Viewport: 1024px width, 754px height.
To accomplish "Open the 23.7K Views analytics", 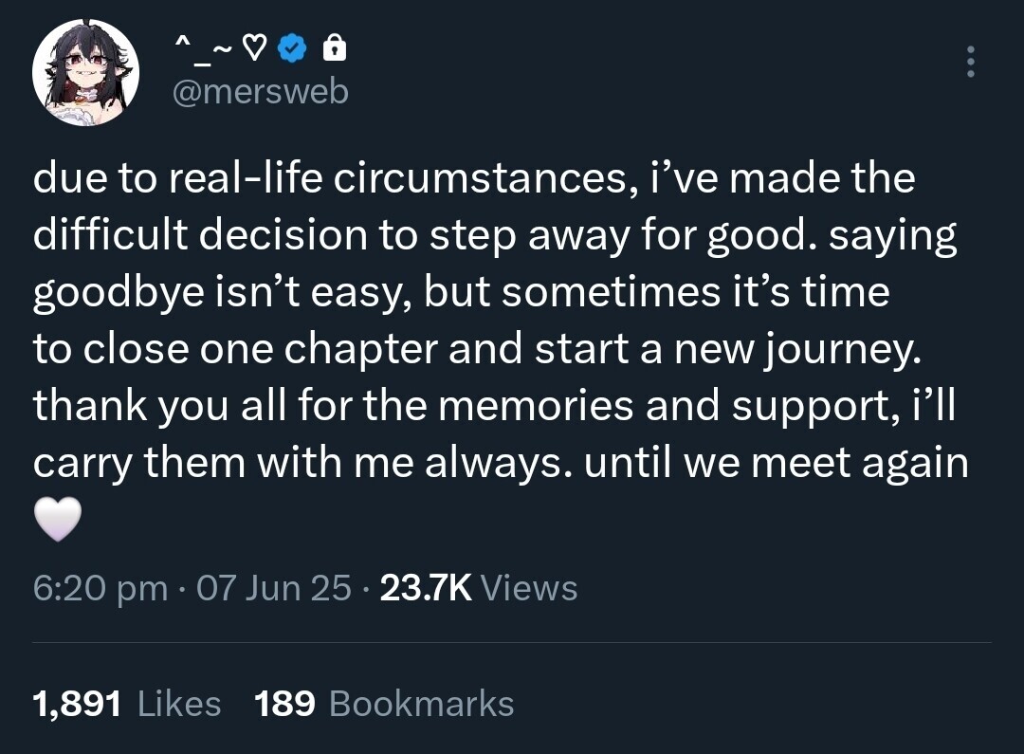I will pyautogui.click(x=425, y=588).
